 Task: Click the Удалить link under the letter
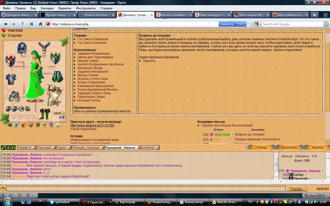(149, 61)
